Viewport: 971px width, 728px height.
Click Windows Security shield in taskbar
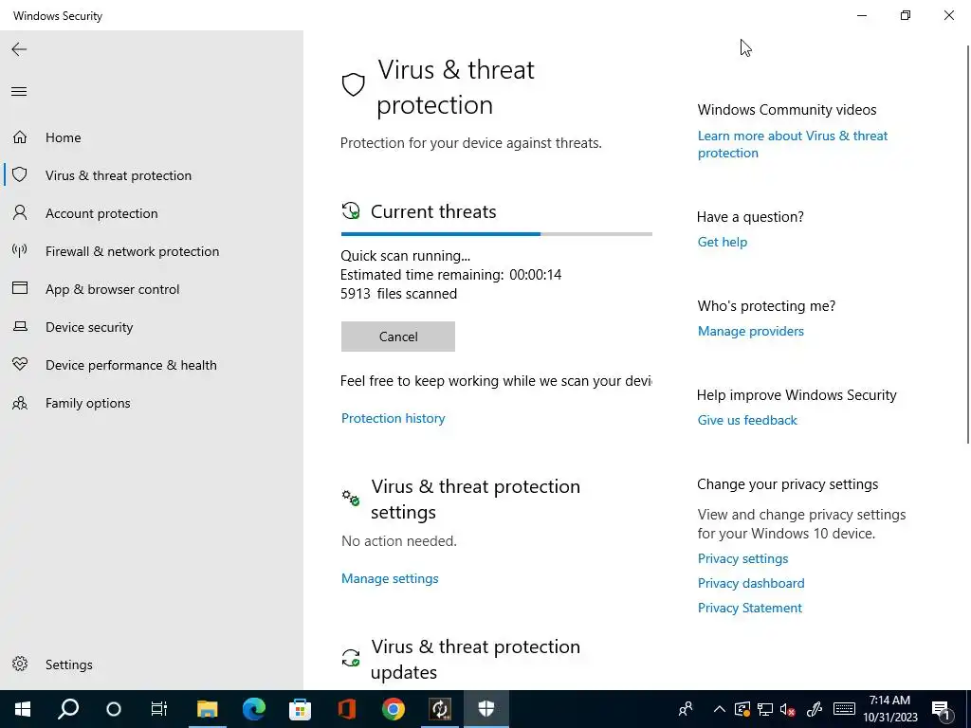[x=486, y=709]
